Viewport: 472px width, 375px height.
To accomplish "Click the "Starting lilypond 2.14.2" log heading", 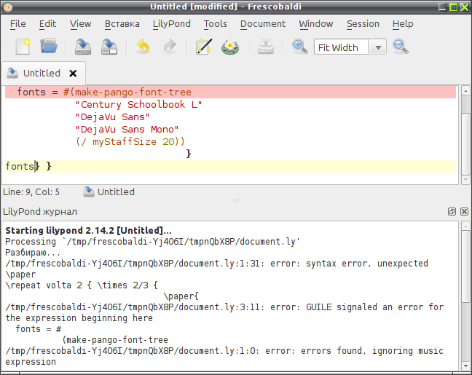I will pyautogui.click(x=89, y=231).
